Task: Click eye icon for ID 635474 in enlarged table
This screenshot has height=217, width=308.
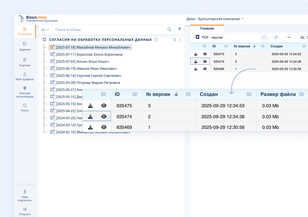Action: 104,116
